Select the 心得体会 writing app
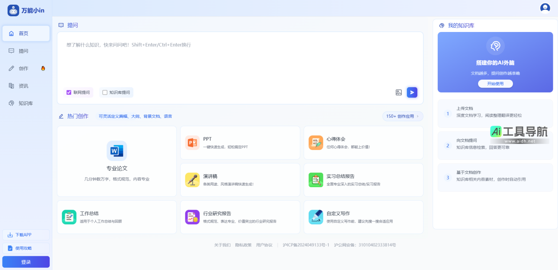Image resolution: width=558 pixels, height=270 pixels. (x=363, y=142)
